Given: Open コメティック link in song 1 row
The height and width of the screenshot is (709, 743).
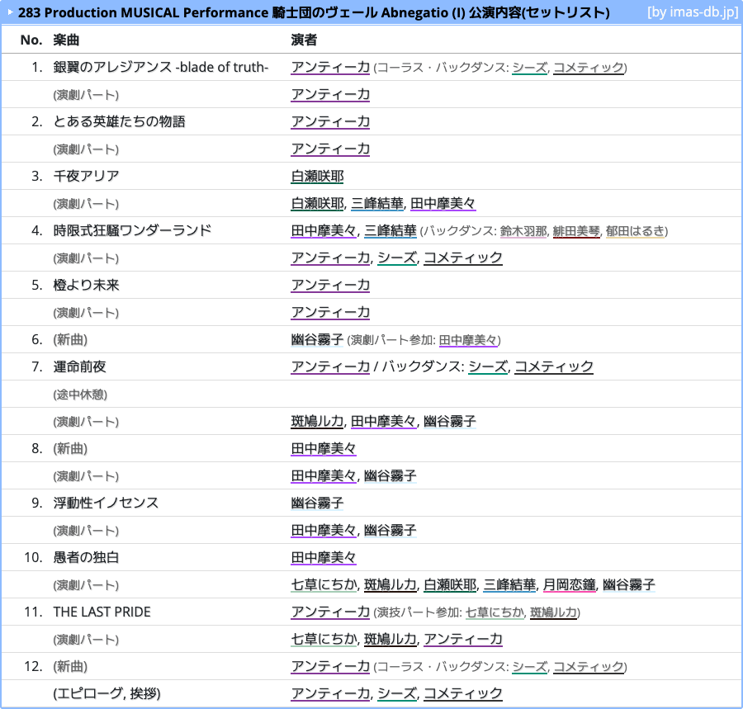Looking at the screenshot, I should coord(589,67).
